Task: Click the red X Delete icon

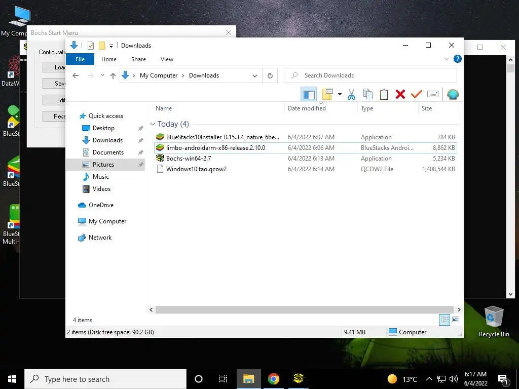Action: click(400, 94)
